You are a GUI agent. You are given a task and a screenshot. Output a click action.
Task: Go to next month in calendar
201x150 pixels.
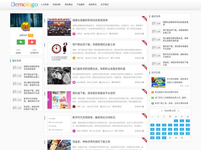178,111
